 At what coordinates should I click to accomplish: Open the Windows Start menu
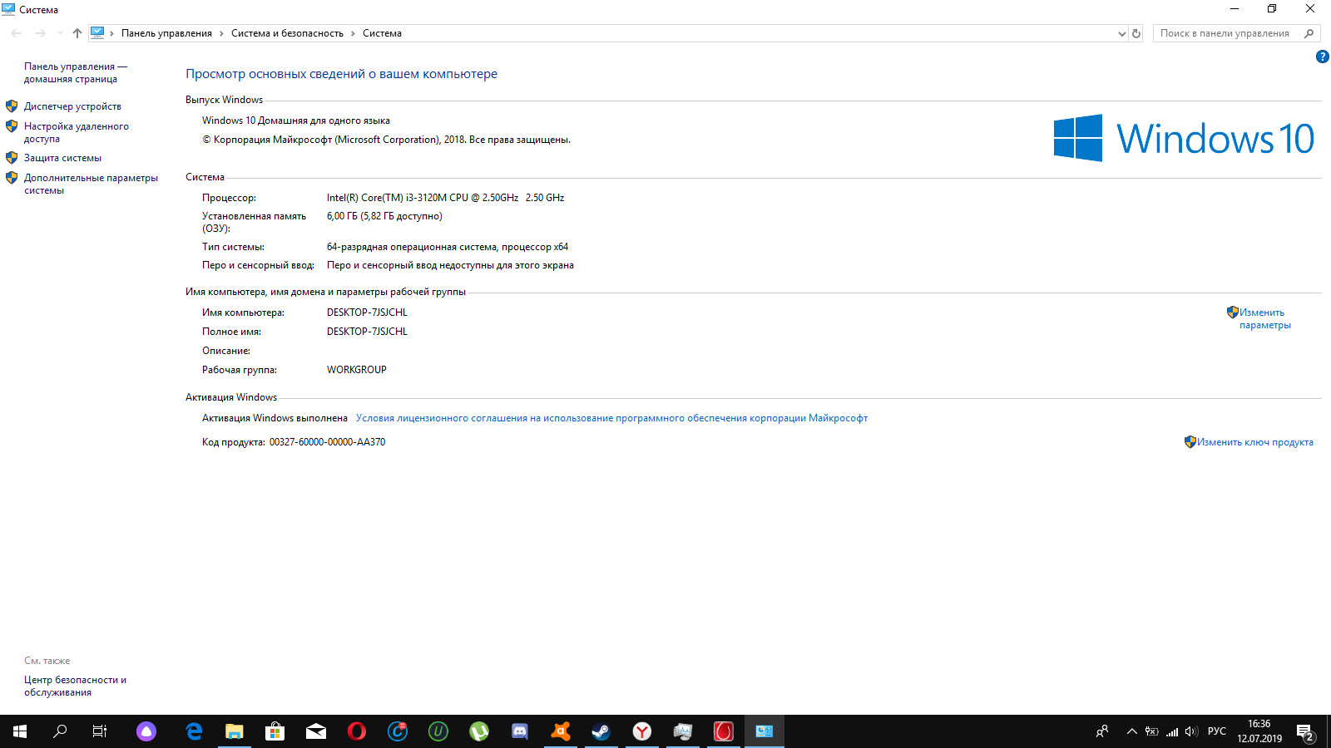[20, 731]
